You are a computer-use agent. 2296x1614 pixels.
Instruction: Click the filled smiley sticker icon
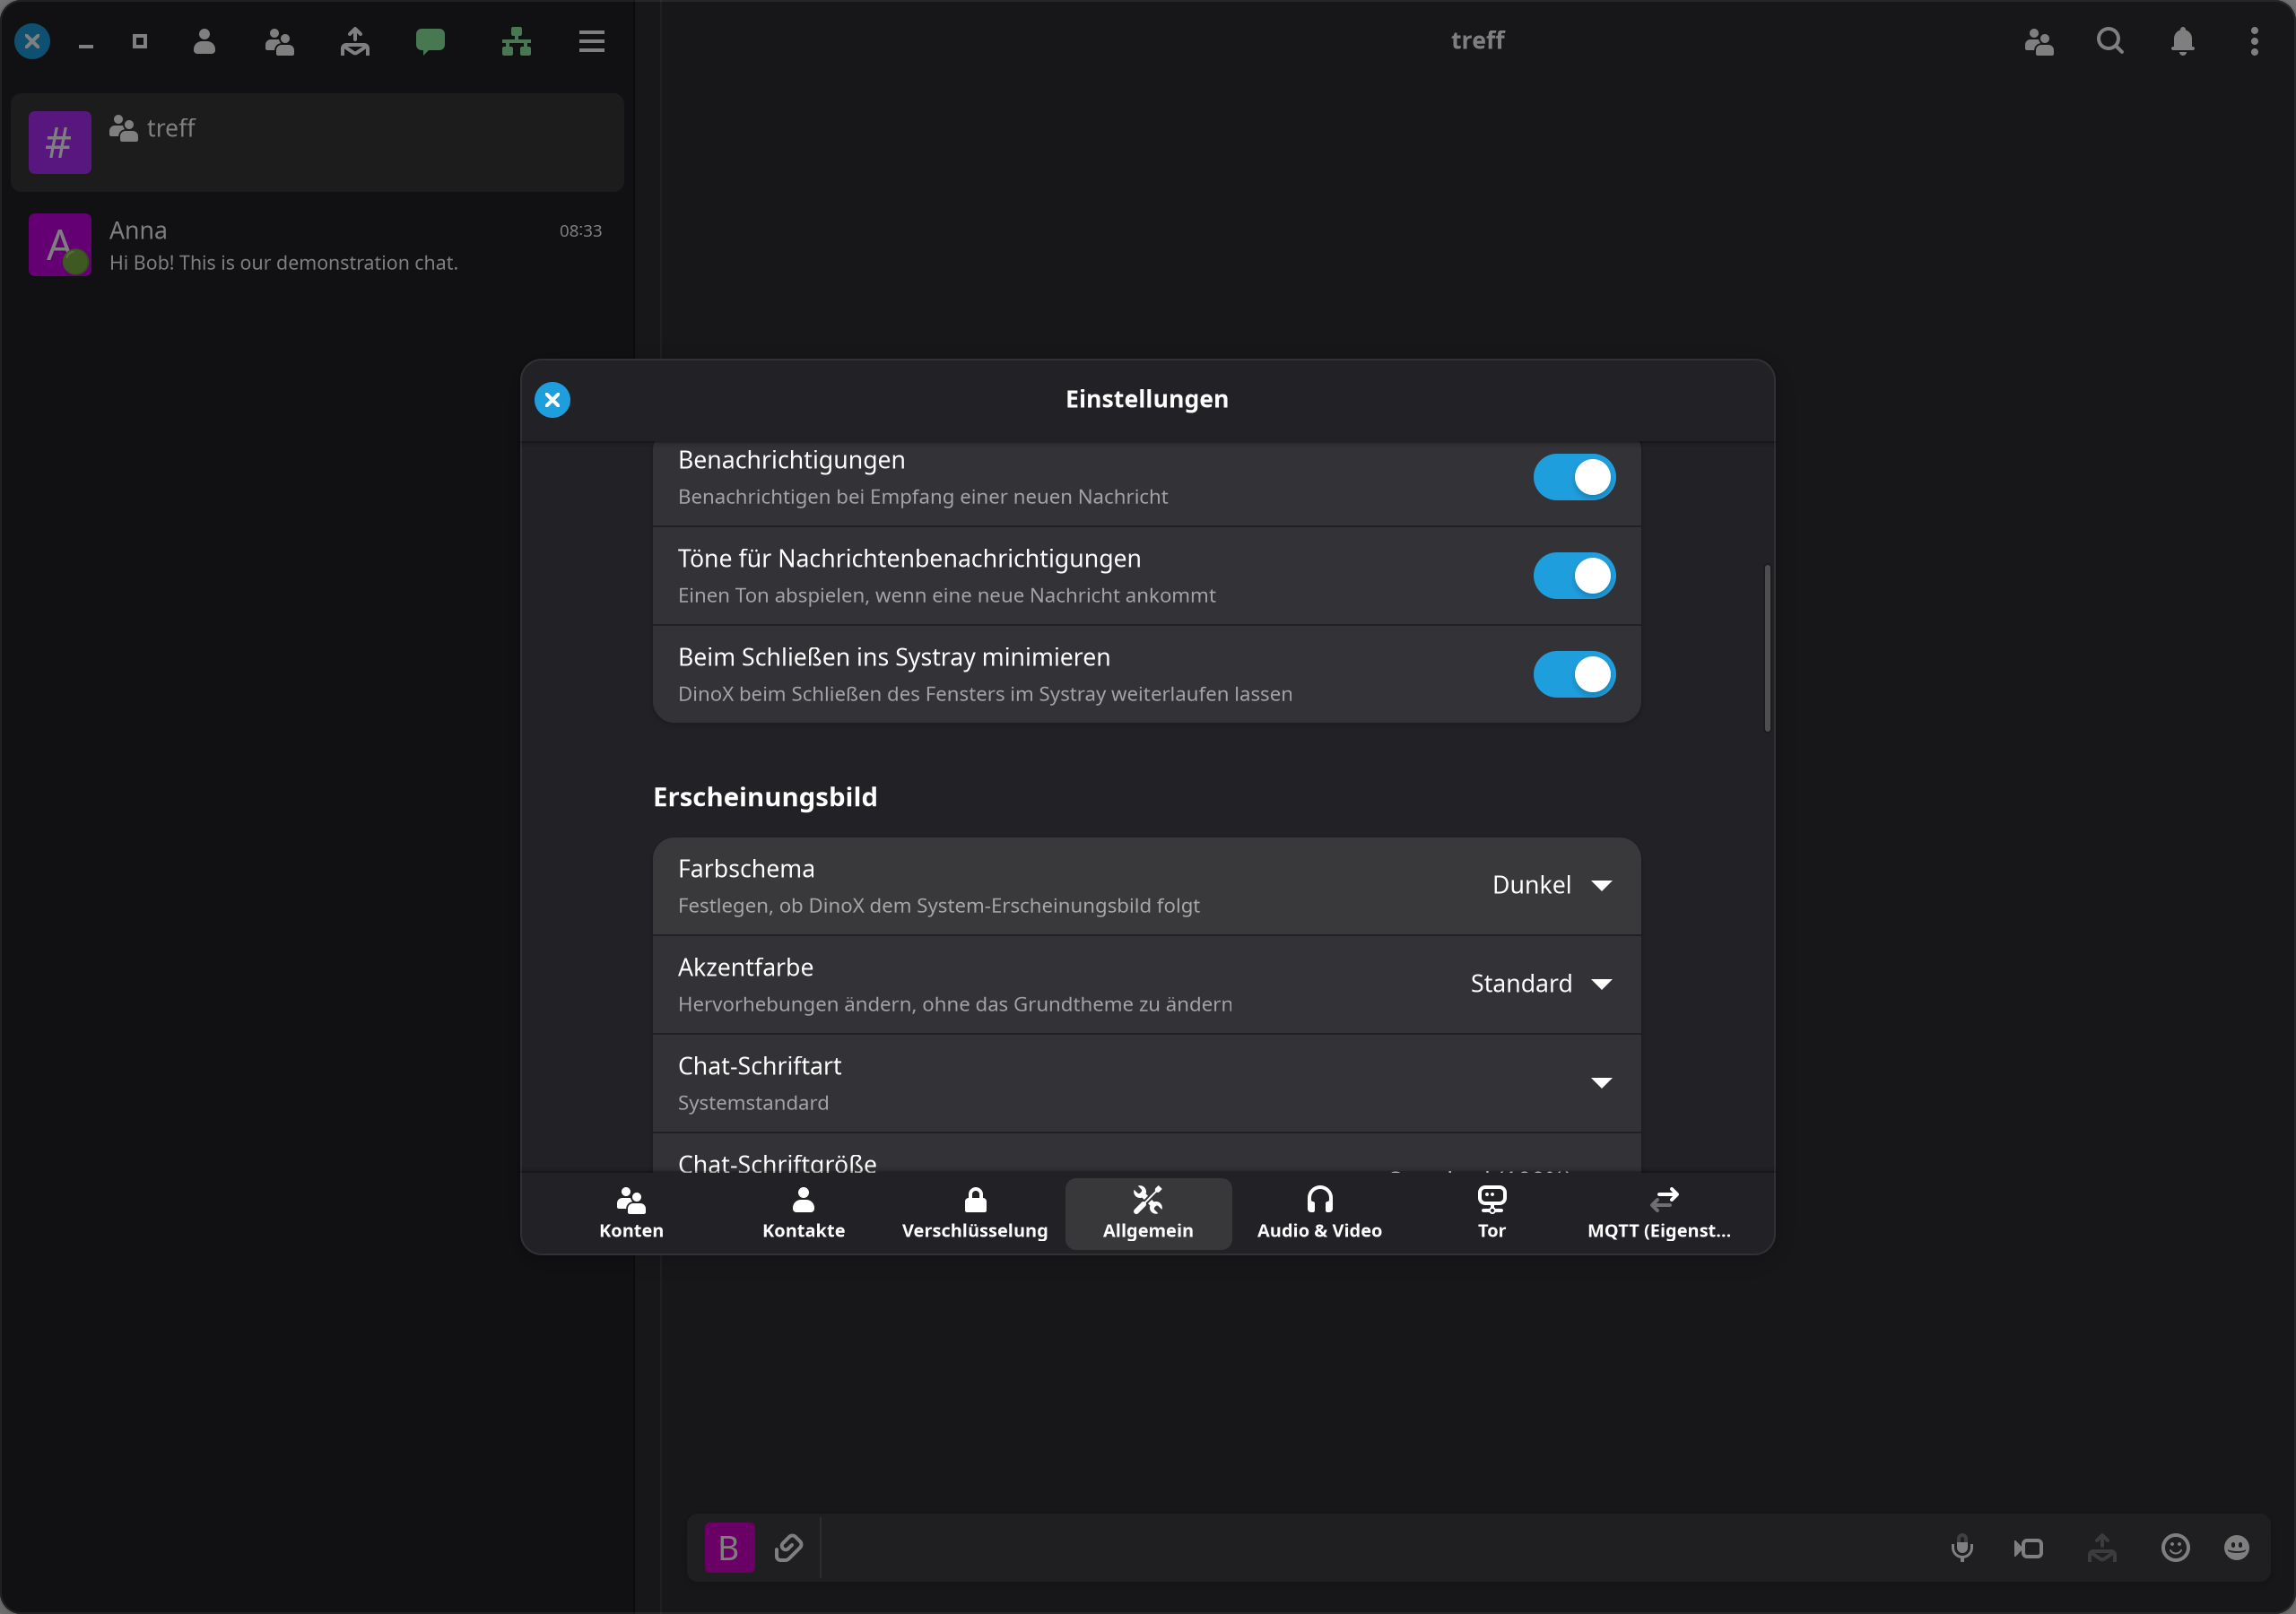click(2237, 1548)
